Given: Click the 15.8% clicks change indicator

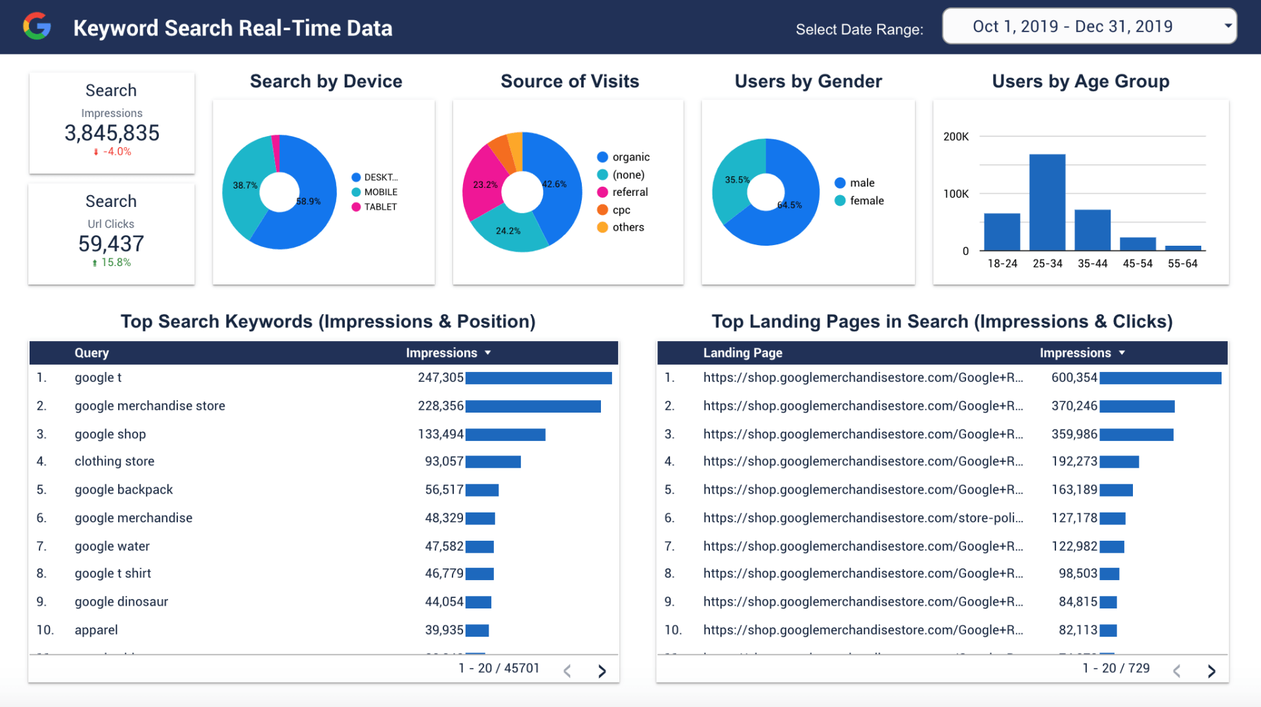Looking at the screenshot, I should point(112,263).
